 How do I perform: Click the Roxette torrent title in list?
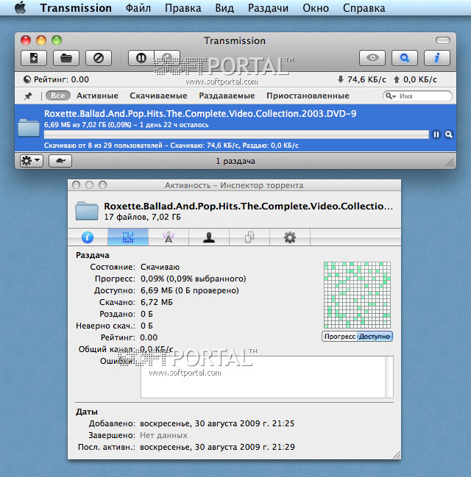coord(200,114)
